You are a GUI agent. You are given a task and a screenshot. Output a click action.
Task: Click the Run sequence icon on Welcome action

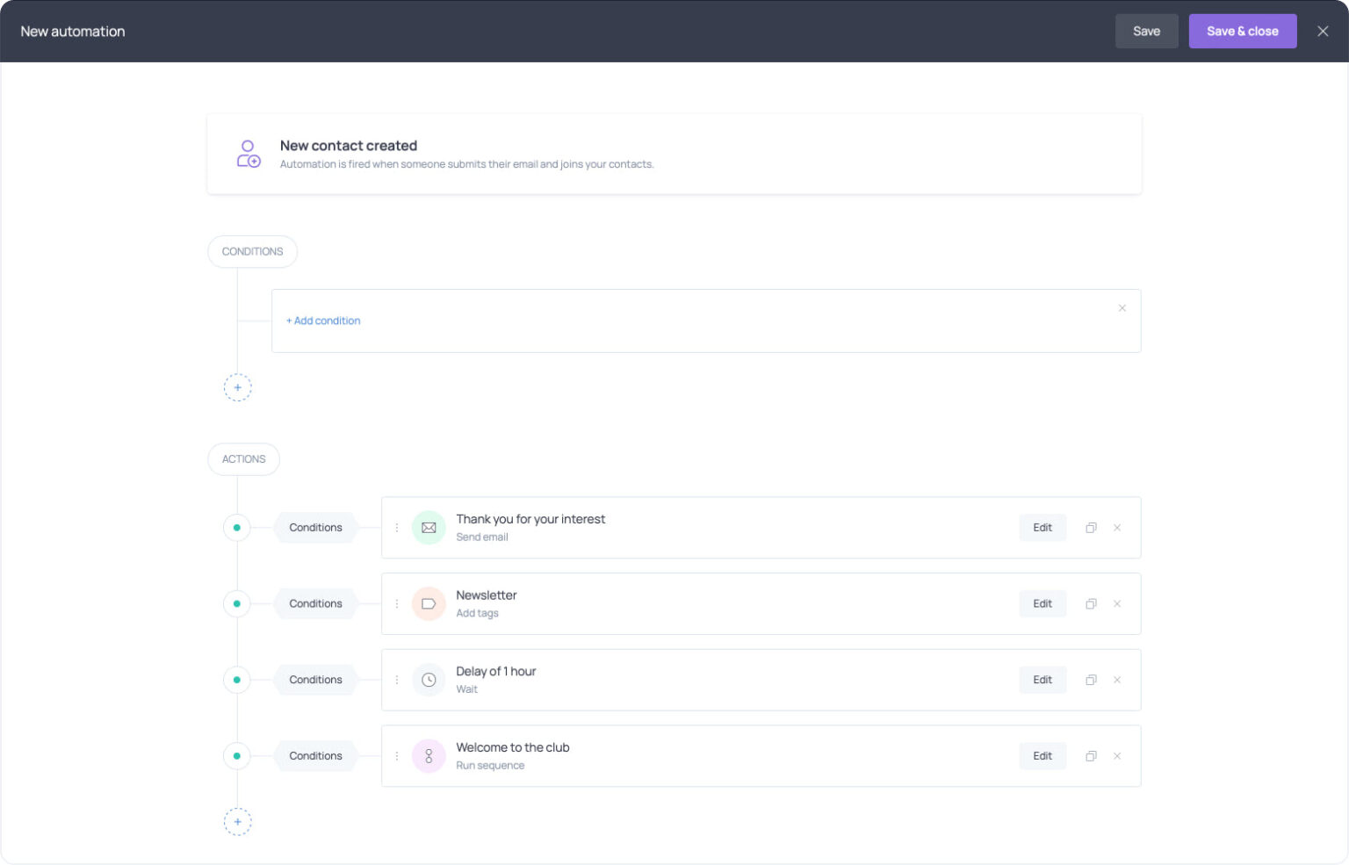coord(429,755)
